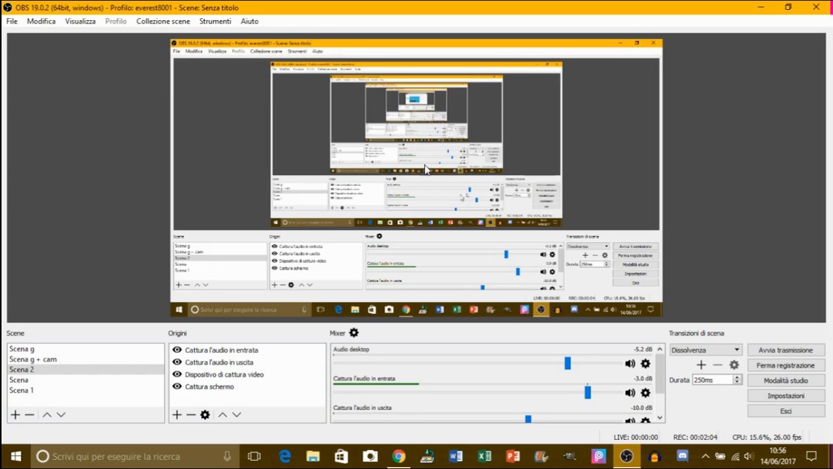Show hidden system tray icons
This screenshot has width=833, height=469.
(705, 456)
